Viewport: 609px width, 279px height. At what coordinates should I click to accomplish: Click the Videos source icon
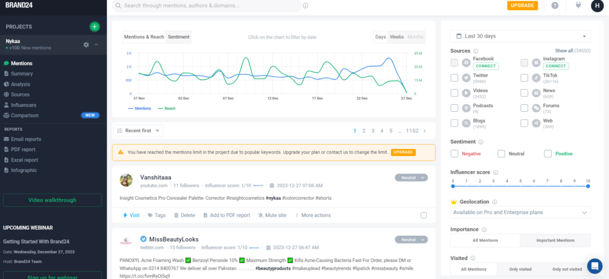(466, 93)
